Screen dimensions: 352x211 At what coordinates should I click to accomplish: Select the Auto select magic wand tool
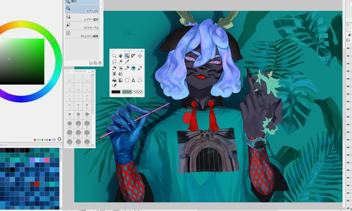pos(121,62)
